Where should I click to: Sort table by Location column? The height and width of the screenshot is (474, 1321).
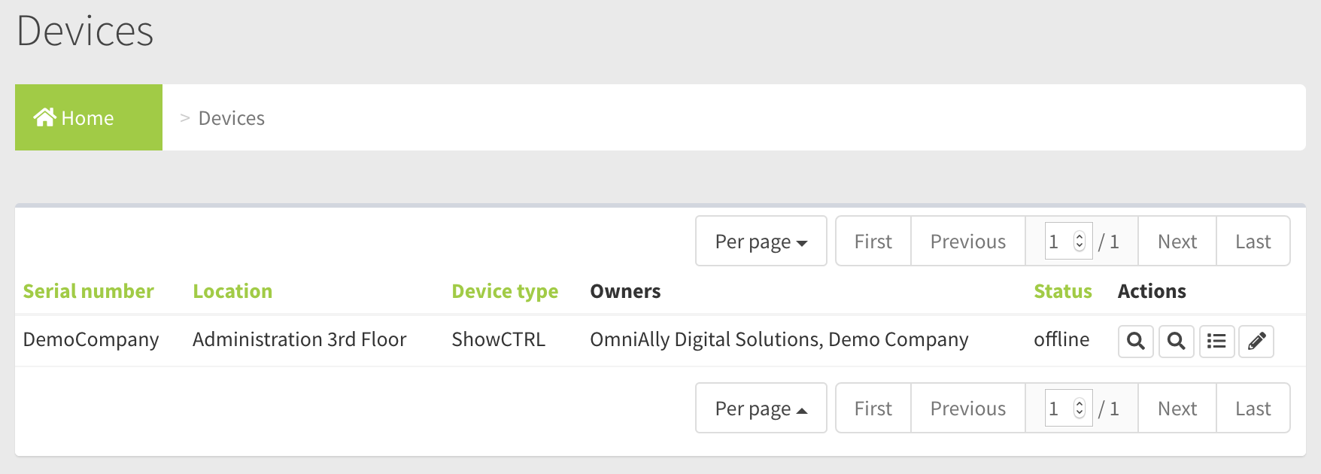pyautogui.click(x=232, y=291)
